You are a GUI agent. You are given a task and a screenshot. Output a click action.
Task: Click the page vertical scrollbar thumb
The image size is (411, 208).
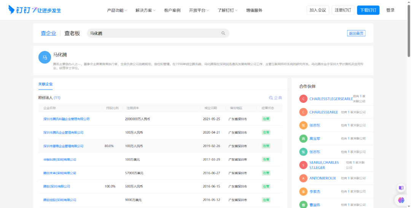[409, 30]
